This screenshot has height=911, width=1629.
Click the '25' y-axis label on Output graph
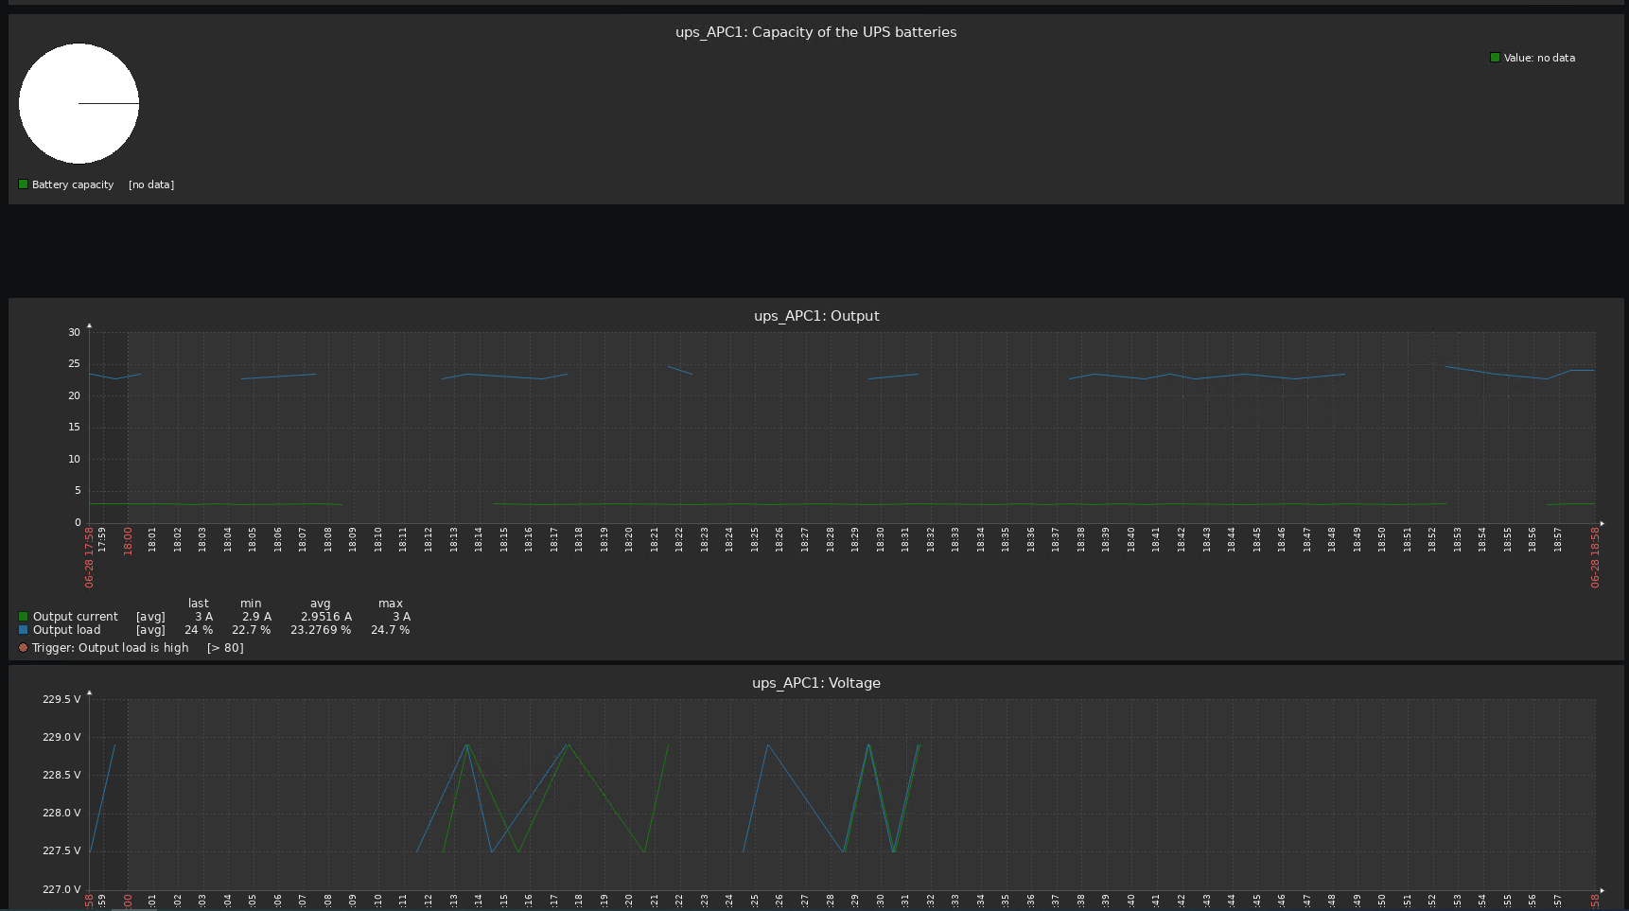point(74,364)
